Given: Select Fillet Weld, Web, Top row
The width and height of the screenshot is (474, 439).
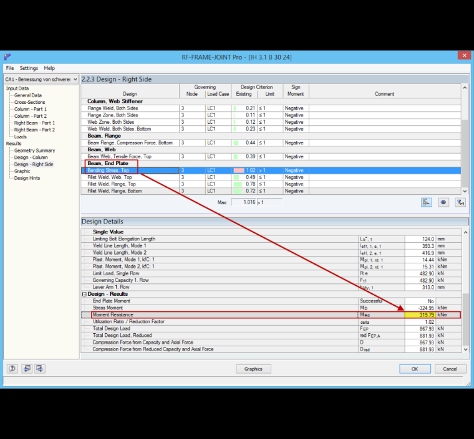Looking at the screenshot, I should click(271, 177).
